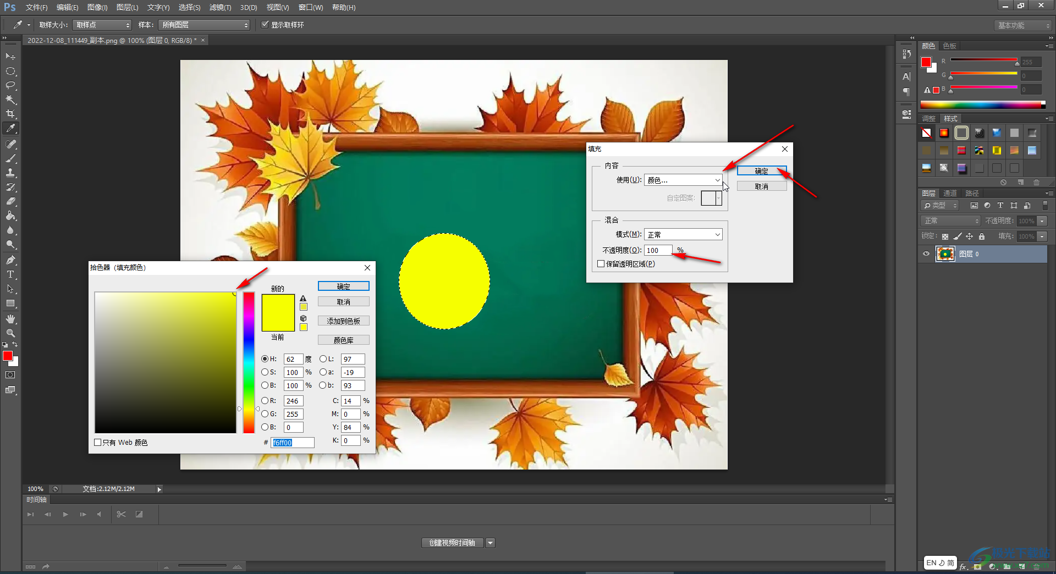Screen dimensions: 1056x574
Task: Select the Zoom tool
Action: pyautogui.click(x=10, y=333)
